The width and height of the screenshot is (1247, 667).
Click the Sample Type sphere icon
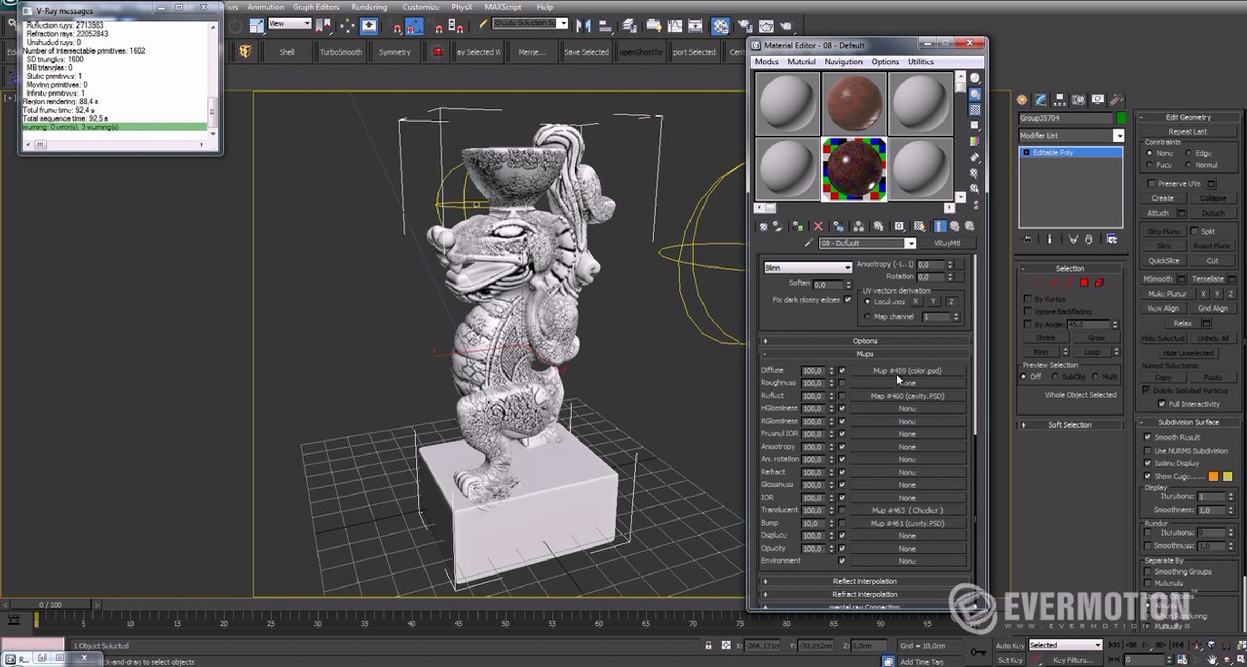point(975,78)
